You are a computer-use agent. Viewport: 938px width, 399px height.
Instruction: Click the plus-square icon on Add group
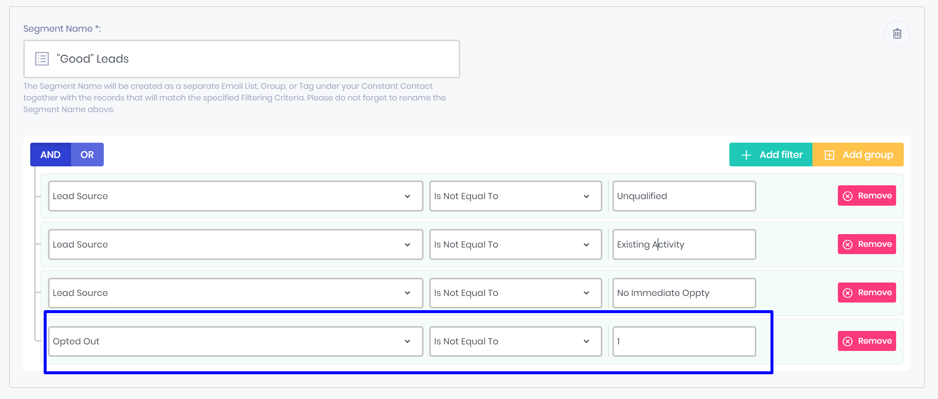coord(829,155)
